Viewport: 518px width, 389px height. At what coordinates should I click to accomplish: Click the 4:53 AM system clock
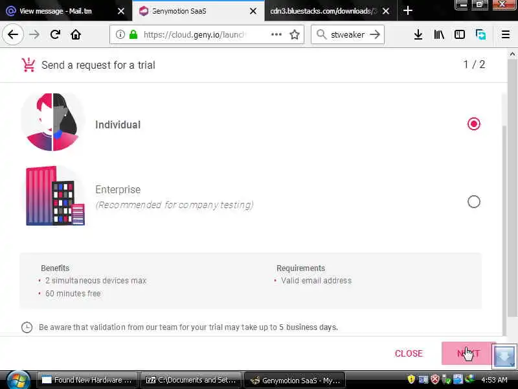494,379
